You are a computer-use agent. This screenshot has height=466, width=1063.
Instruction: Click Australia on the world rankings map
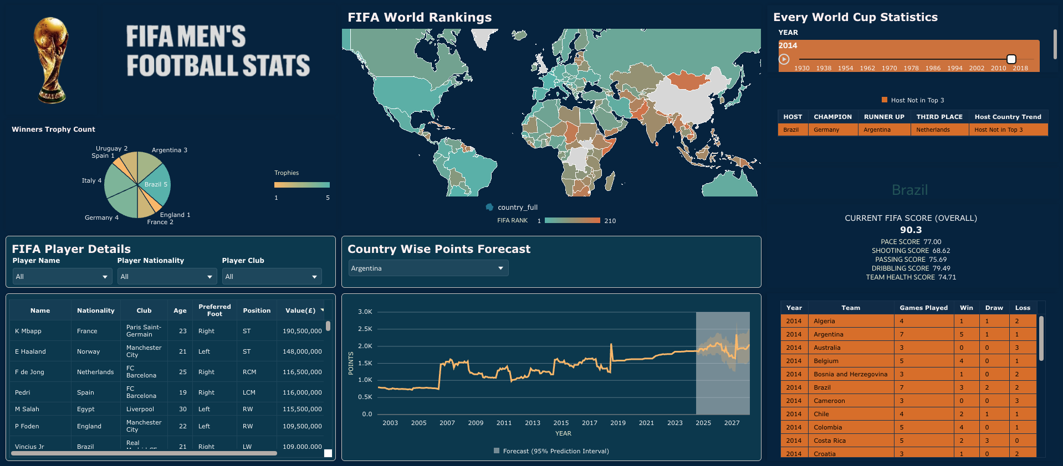pos(730,185)
